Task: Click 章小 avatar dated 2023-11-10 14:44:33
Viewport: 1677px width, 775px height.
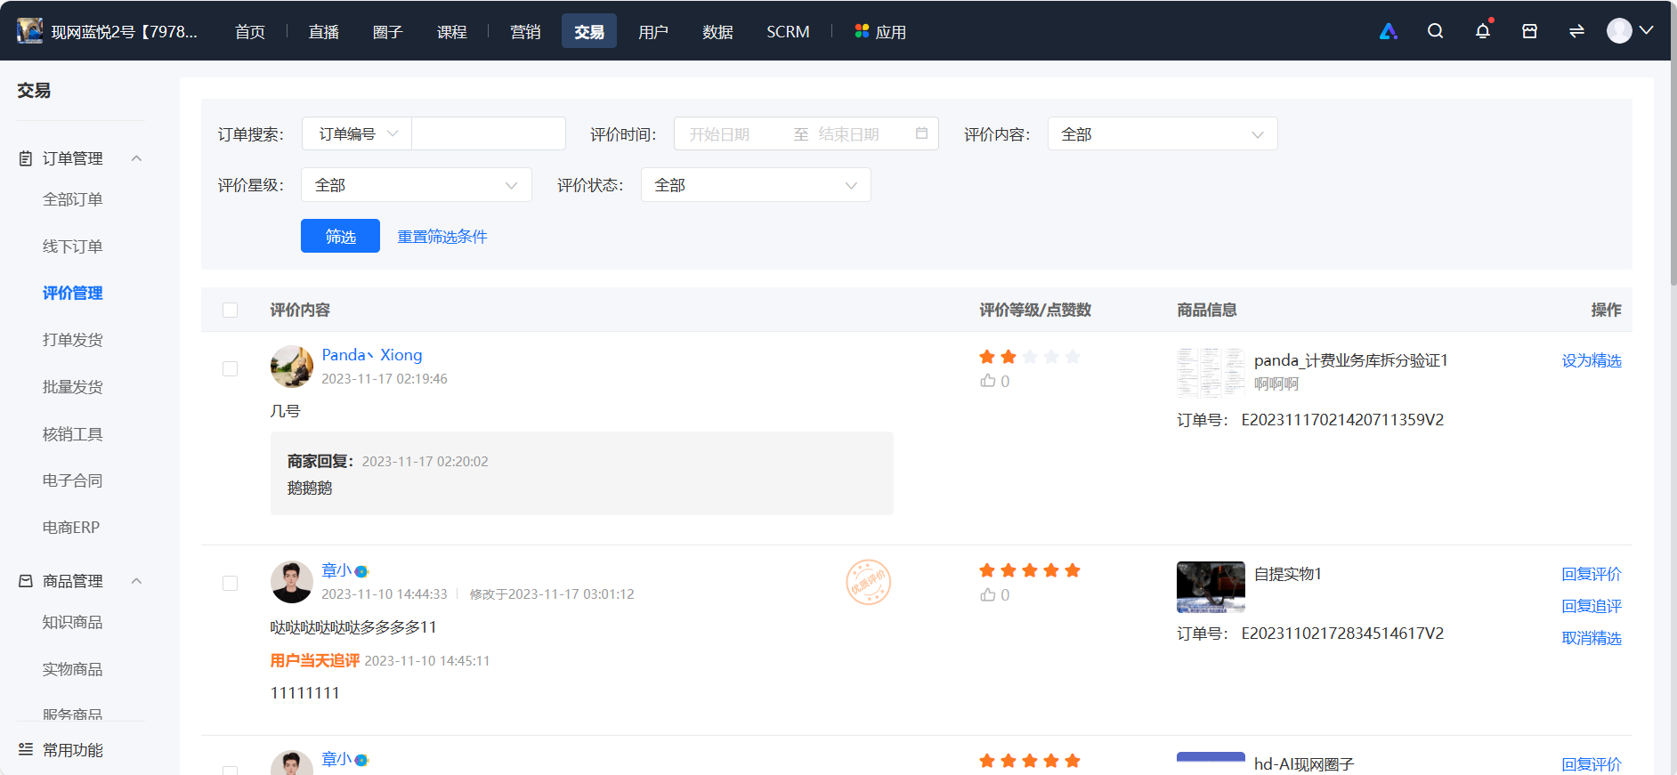Action: 292,582
